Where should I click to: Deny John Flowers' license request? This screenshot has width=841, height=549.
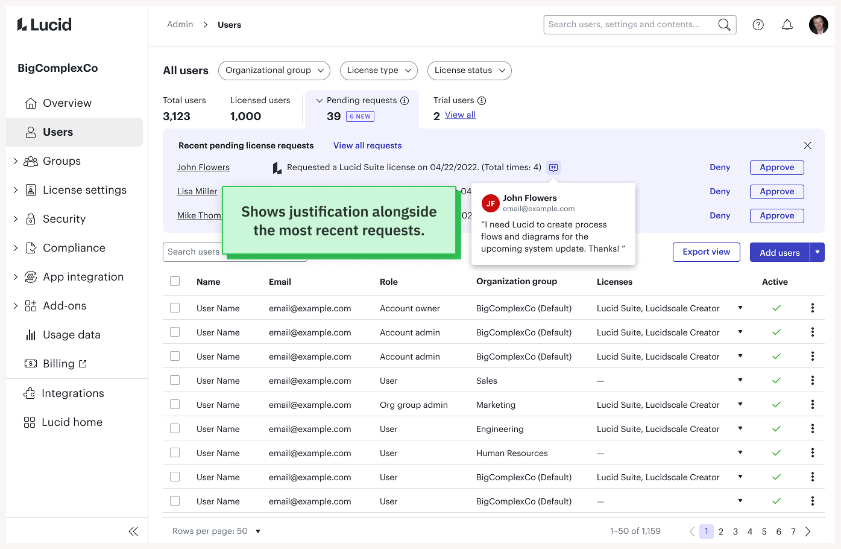[x=720, y=168]
